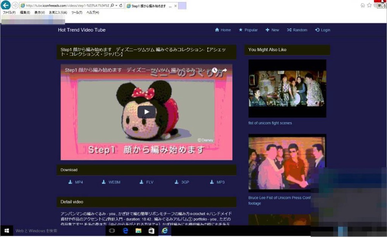Click the share arrow on video player
This screenshot has width=387, height=237.
coord(224,71)
